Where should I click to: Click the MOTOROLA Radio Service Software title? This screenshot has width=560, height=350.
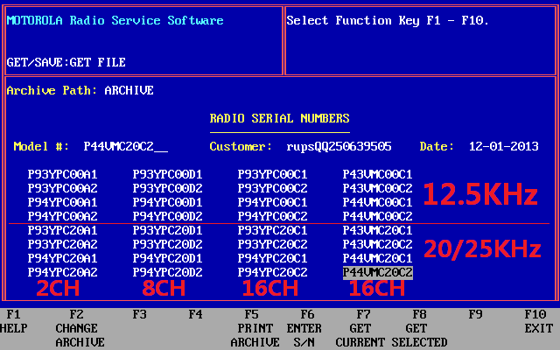point(115,20)
